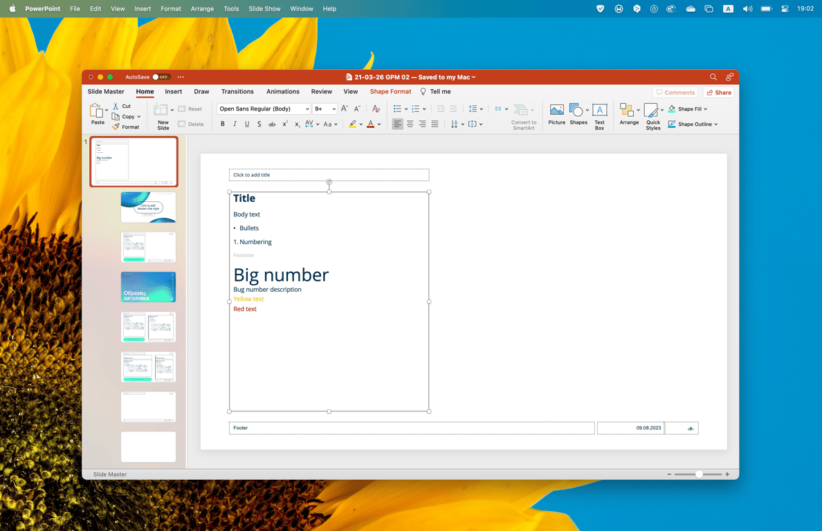Toggle bold formatting
The height and width of the screenshot is (531, 822).
point(222,124)
